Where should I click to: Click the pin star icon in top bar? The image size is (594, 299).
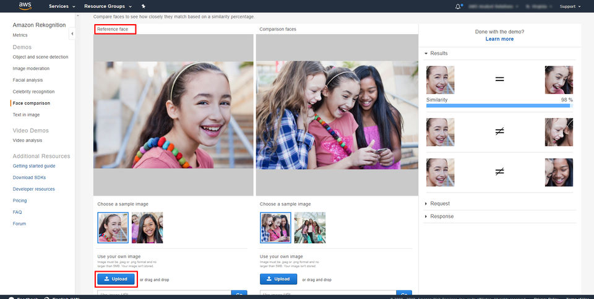[x=143, y=6]
